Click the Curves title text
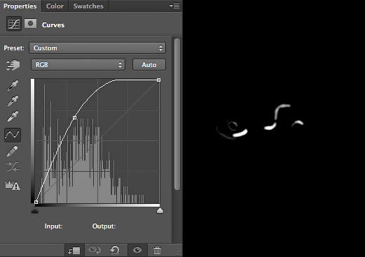 point(53,25)
